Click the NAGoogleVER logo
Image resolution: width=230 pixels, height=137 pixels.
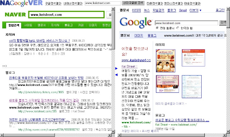pos(22,3)
